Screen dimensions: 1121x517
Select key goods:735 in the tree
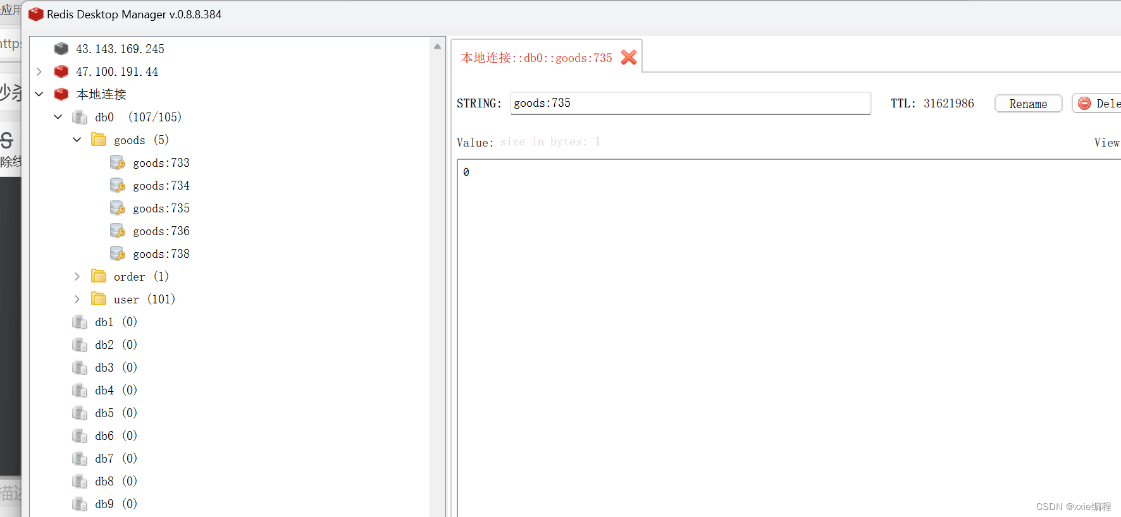pyautogui.click(x=161, y=209)
